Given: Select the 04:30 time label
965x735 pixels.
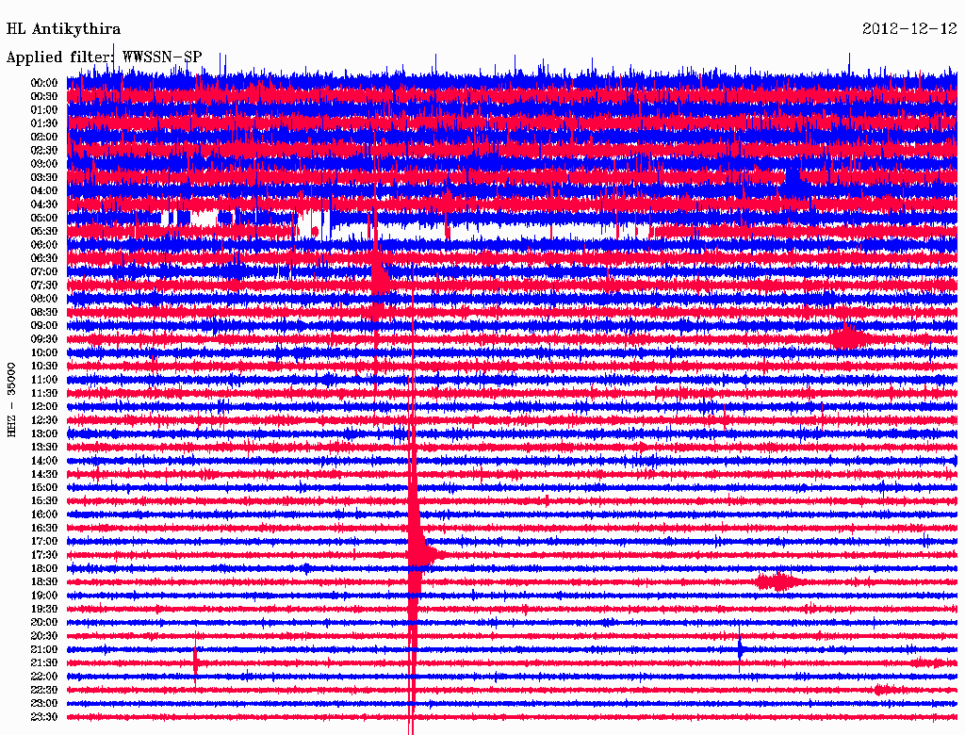Looking at the screenshot, I should click(44, 204).
